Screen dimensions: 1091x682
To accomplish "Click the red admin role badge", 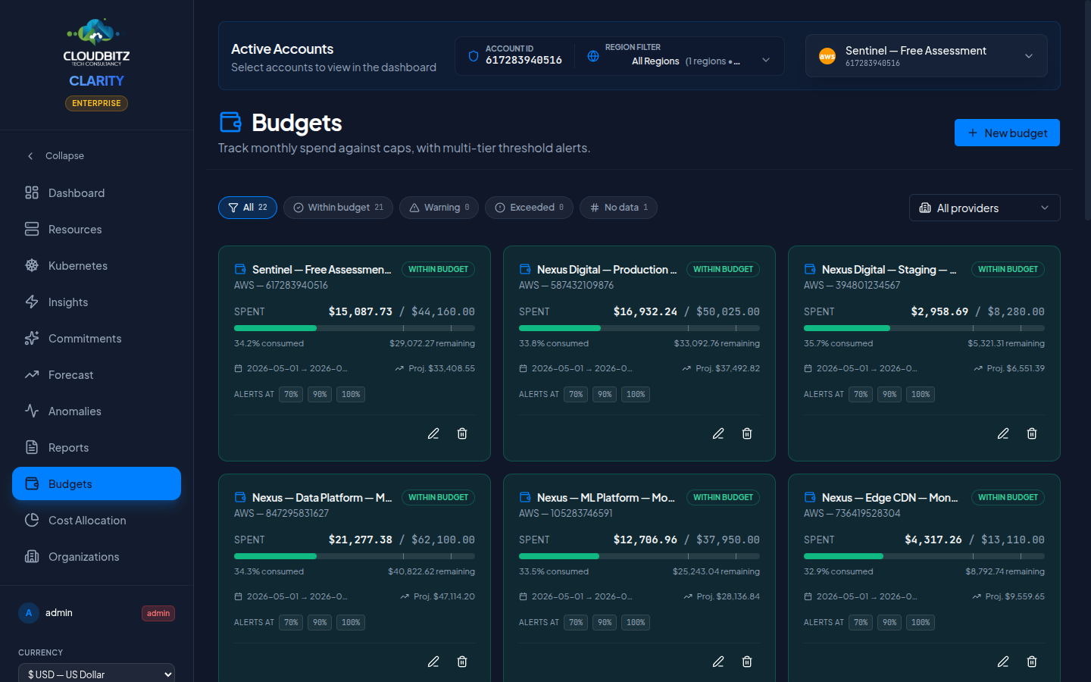I will click(158, 613).
